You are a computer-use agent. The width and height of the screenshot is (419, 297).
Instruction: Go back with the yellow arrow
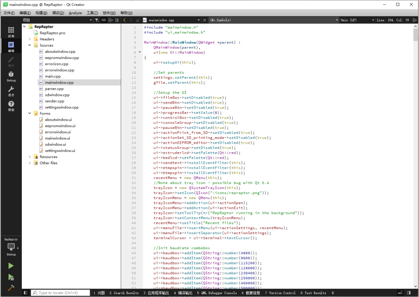point(125,20)
